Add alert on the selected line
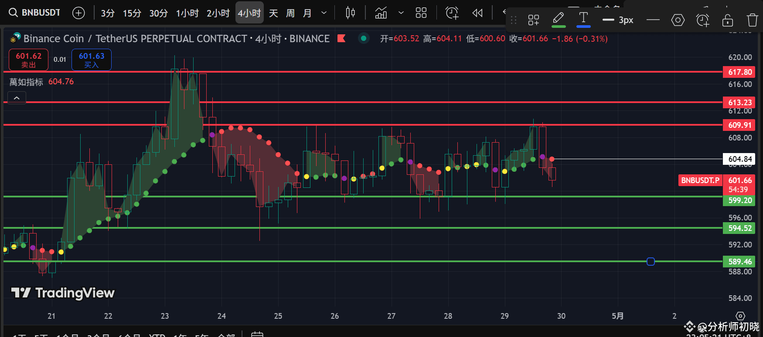763x337 pixels. (703, 20)
